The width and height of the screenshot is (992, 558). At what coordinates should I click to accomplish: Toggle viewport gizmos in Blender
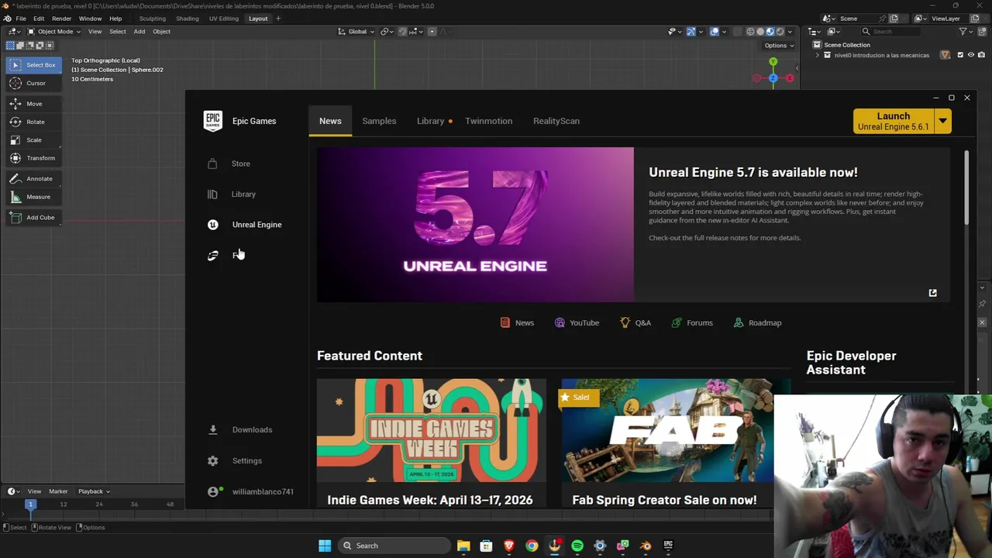[x=691, y=32]
